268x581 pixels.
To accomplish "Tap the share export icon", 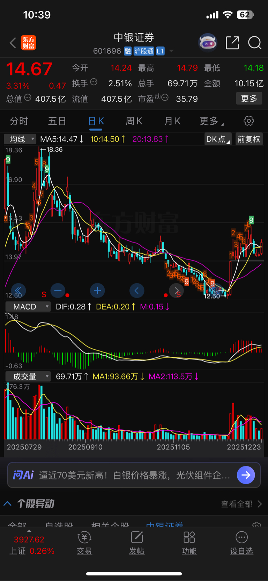I will 232,43.
